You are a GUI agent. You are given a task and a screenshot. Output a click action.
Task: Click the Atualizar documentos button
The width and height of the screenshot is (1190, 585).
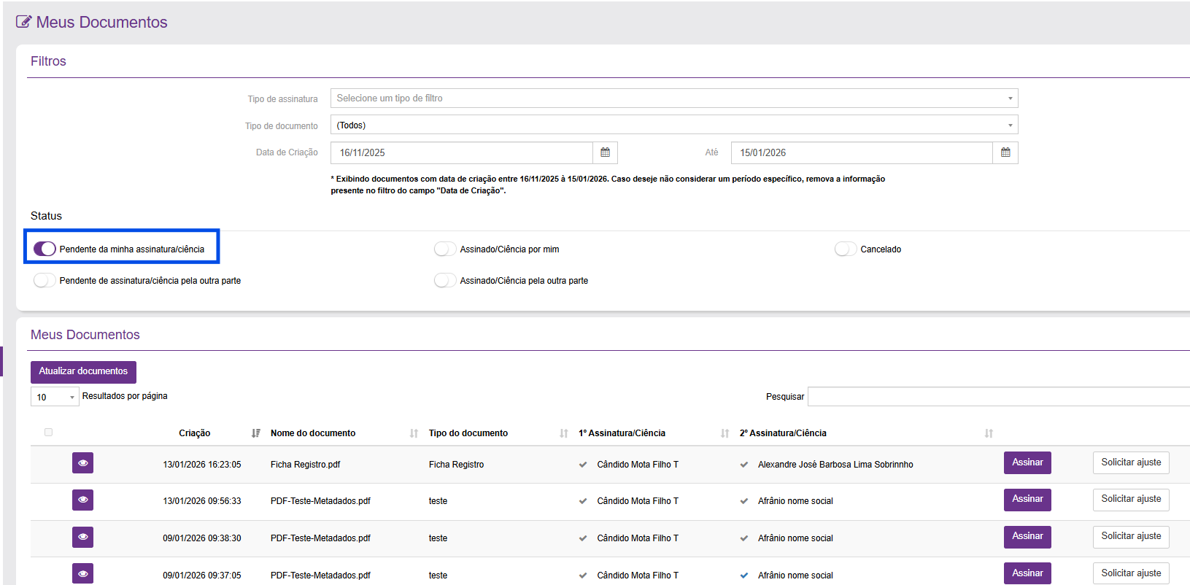83,371
